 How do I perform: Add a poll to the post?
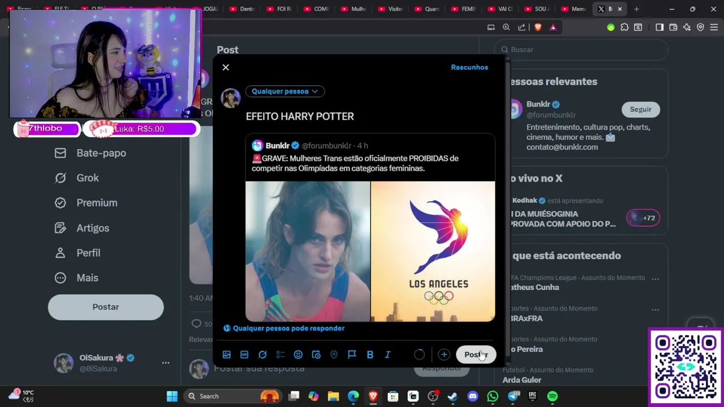(281, 354)
